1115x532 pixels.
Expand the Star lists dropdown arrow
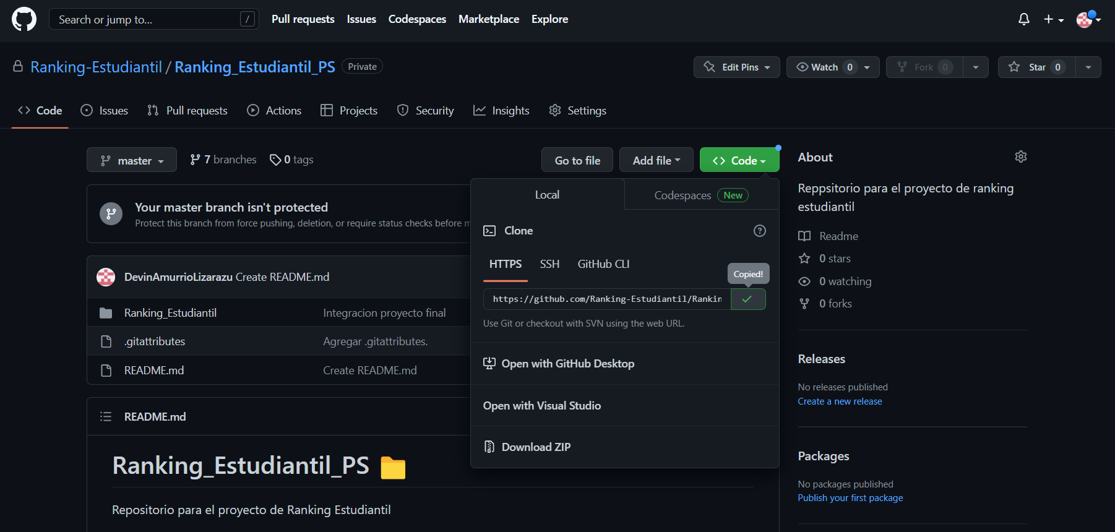tap(1088, 67)
